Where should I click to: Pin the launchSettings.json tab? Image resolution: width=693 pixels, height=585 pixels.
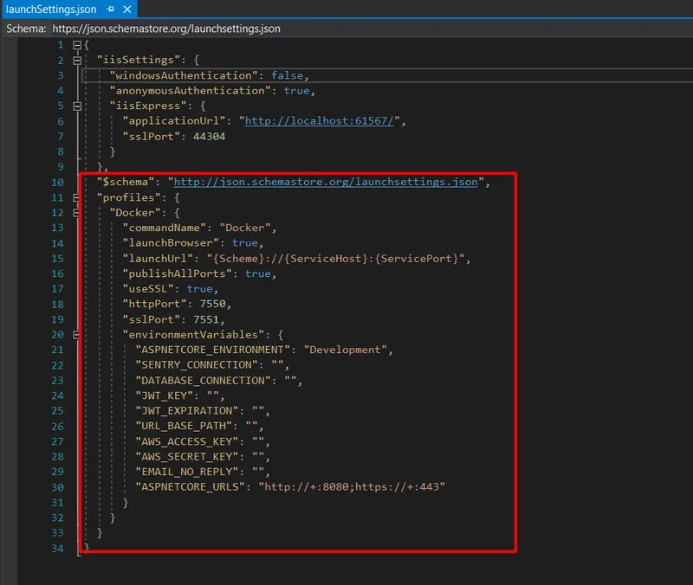(110, 10)
